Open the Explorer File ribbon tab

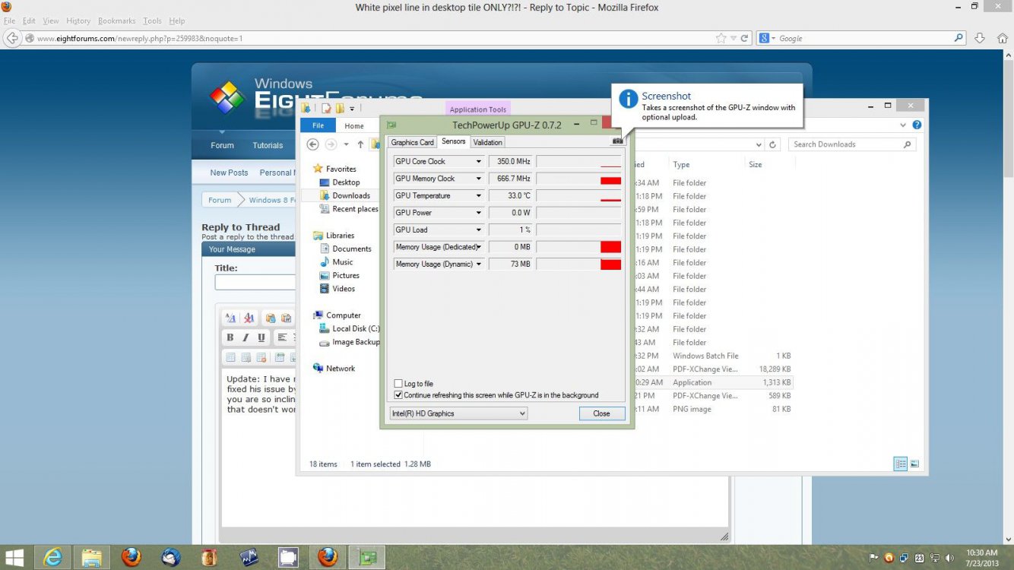point(318,125)
